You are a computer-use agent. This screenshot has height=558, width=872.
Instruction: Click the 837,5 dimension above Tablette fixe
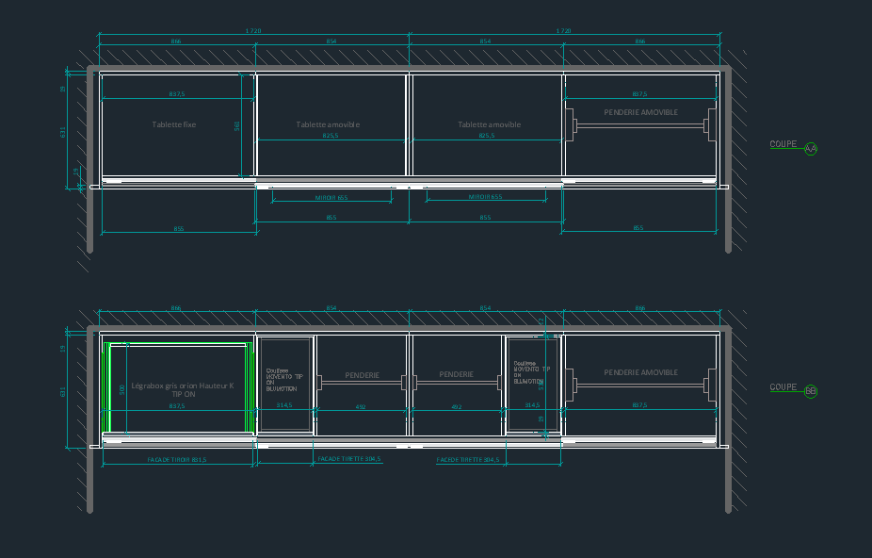point(177,94)
